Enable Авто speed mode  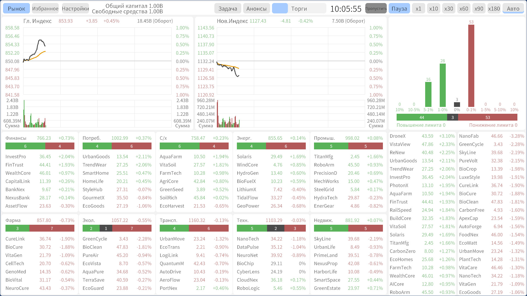point(513,8)
